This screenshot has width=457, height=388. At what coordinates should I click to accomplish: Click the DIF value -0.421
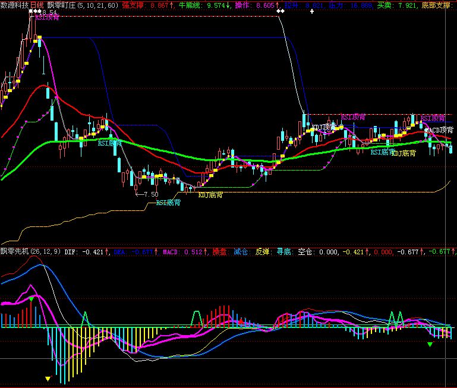pos(93,251)
